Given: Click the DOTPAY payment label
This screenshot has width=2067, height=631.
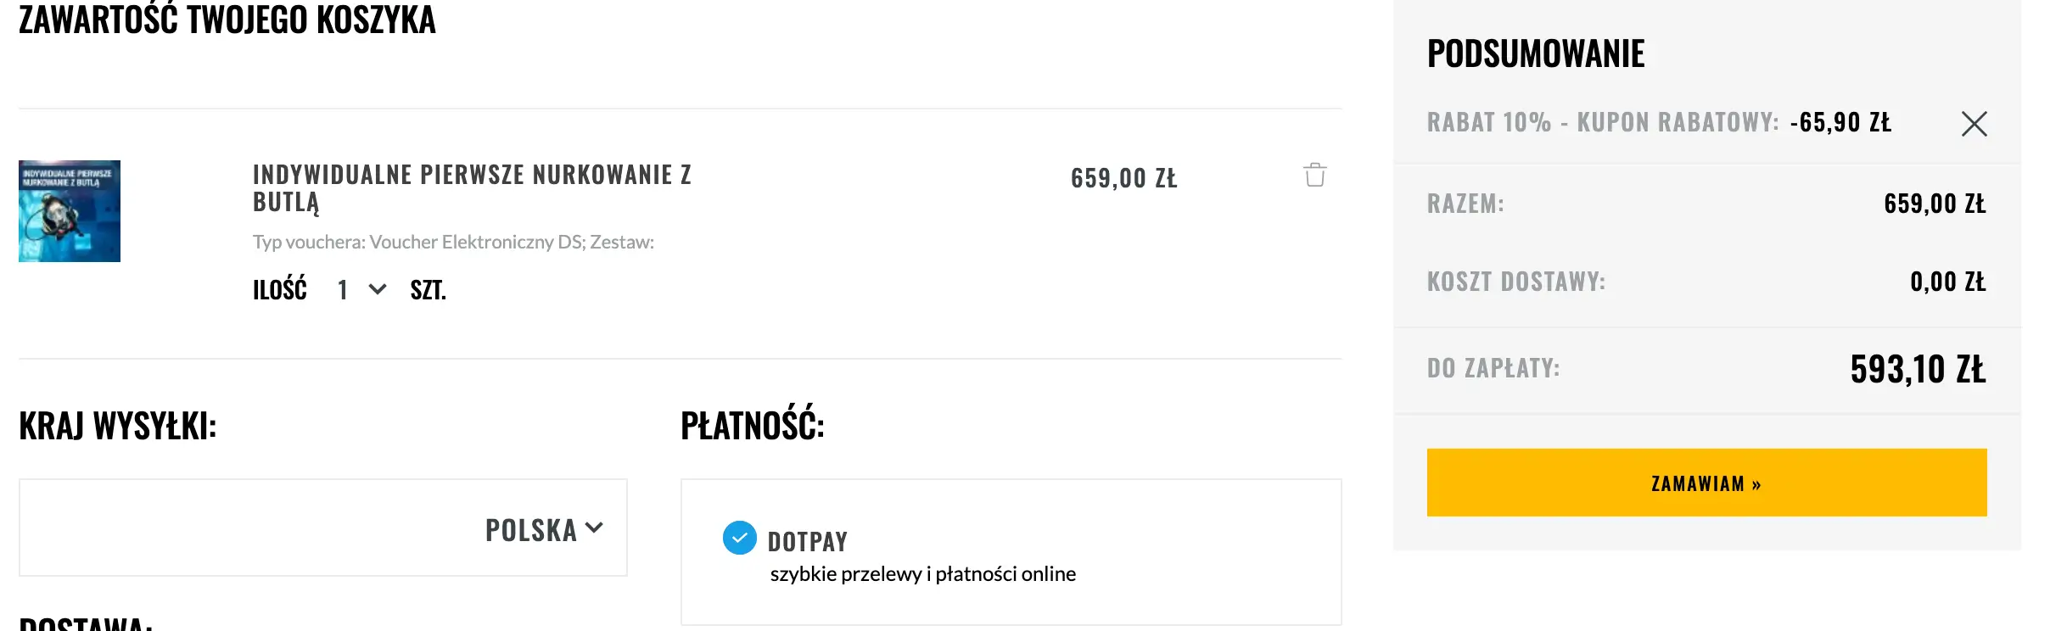Looking at the screenshot, I should [807, 542].
